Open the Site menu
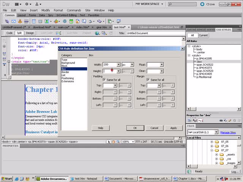 coord(88,10)
